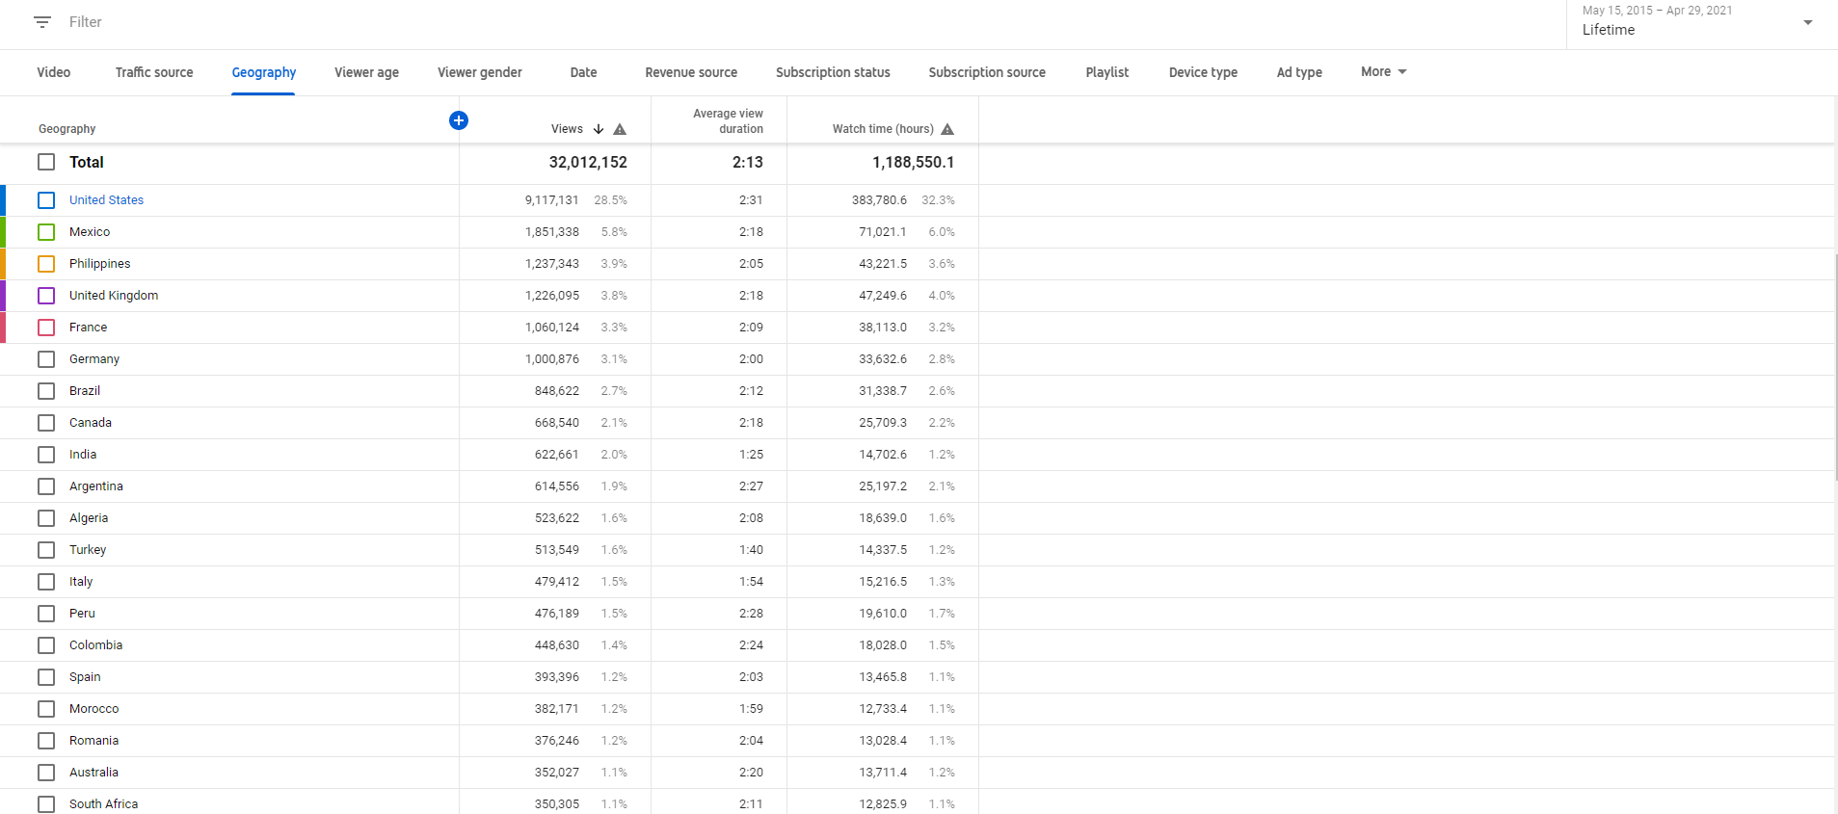Sort by Views using the down arrow
The height and width of the screenshot is (814, 1838).
point(599,129)
